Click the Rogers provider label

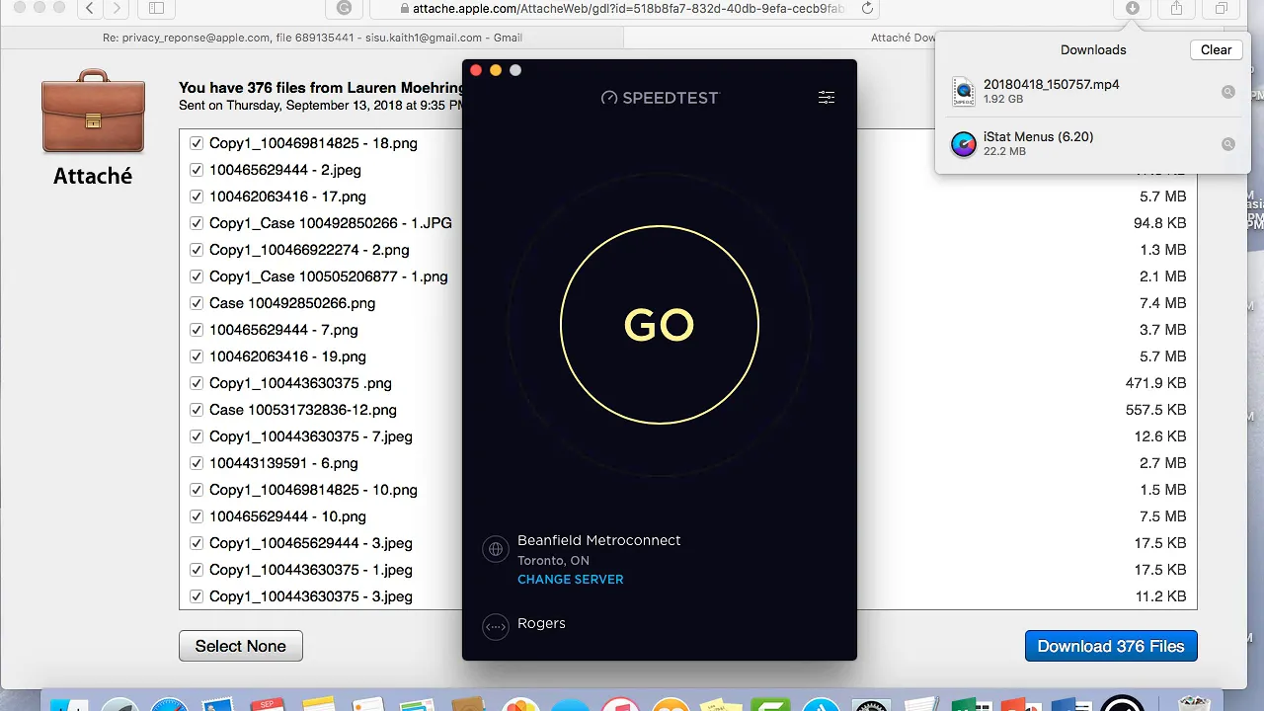pyautogui.click(x=541, y=623)
